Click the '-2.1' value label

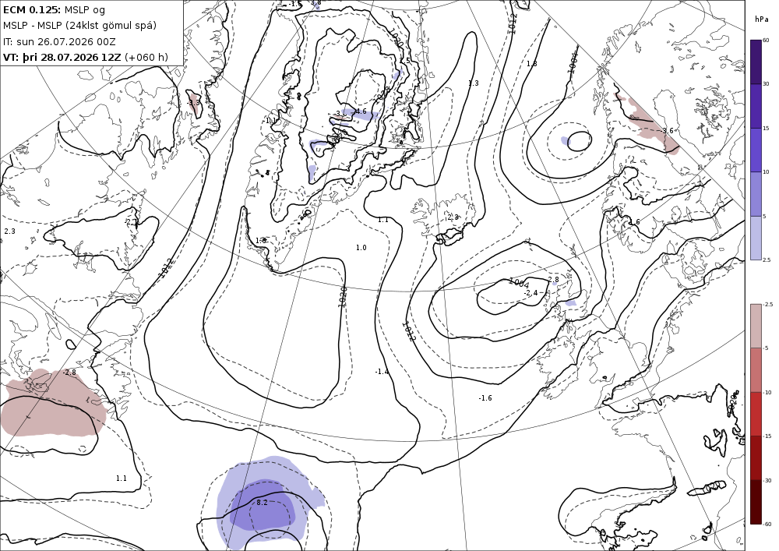tap(131, 222)
